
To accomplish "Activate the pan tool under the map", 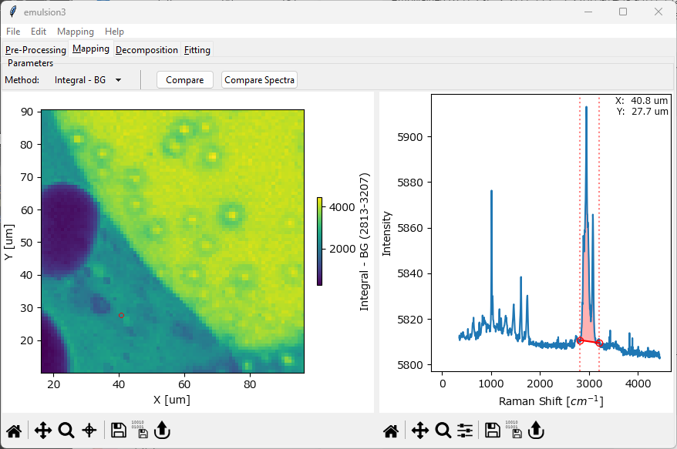I will 43,431.
